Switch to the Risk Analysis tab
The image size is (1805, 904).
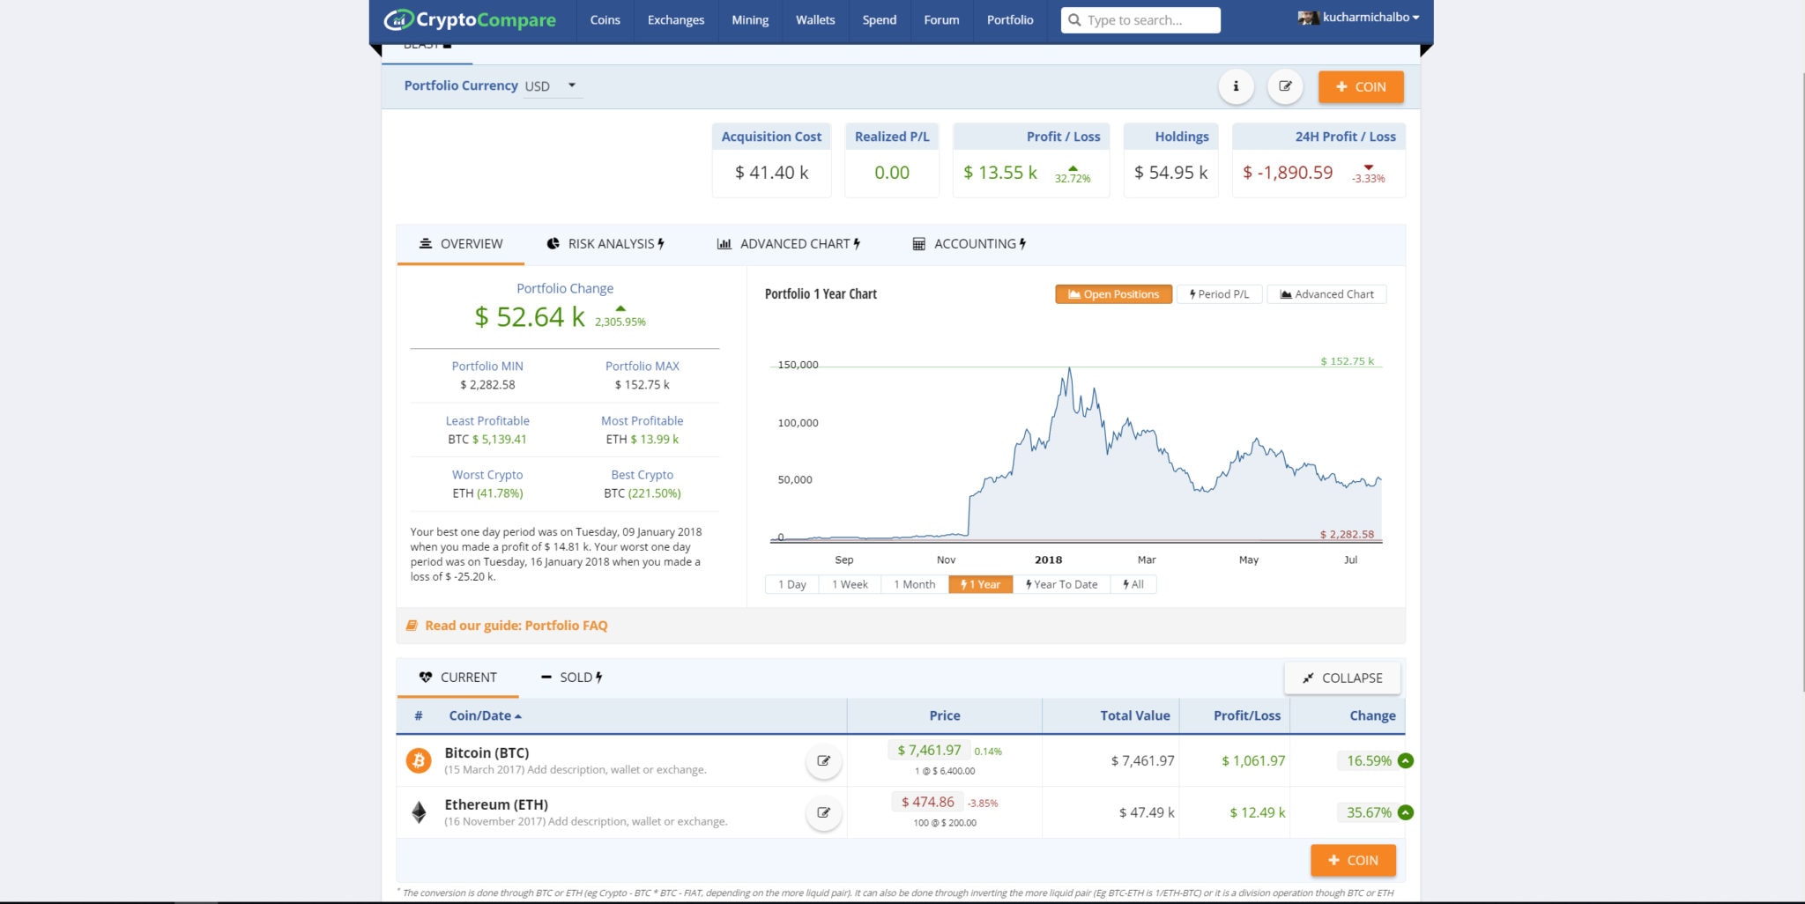point(605,244)
